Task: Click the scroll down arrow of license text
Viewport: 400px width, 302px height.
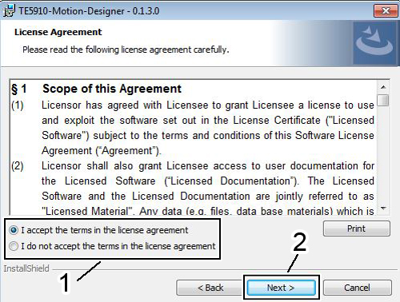Action: [383, 208]
